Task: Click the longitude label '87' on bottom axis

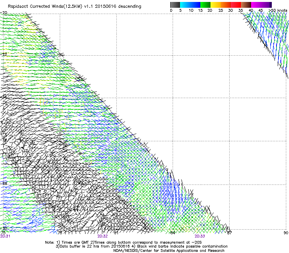Action: click(x=229, y=233)
